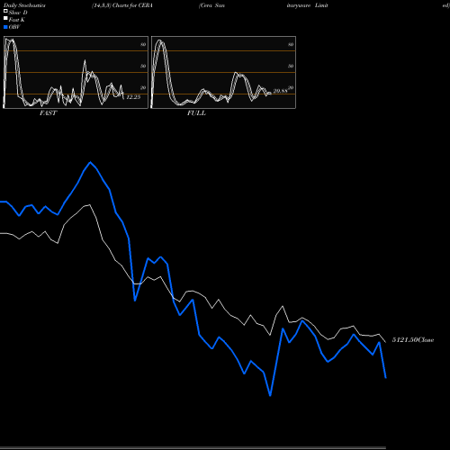This screenshot has height=450, width=450.
Task: Click the '(14,3,3) Charts for CERA' heading
Action: pos(122,5)
